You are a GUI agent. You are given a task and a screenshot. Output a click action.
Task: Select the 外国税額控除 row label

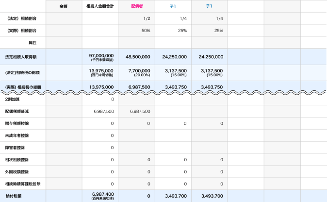17,172
